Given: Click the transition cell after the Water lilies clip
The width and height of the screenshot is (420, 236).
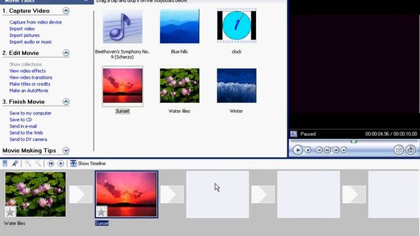Looking at the screenshot, I should 81,194.
